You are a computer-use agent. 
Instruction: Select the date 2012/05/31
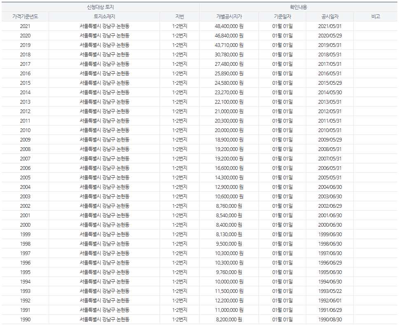point(330,111)
